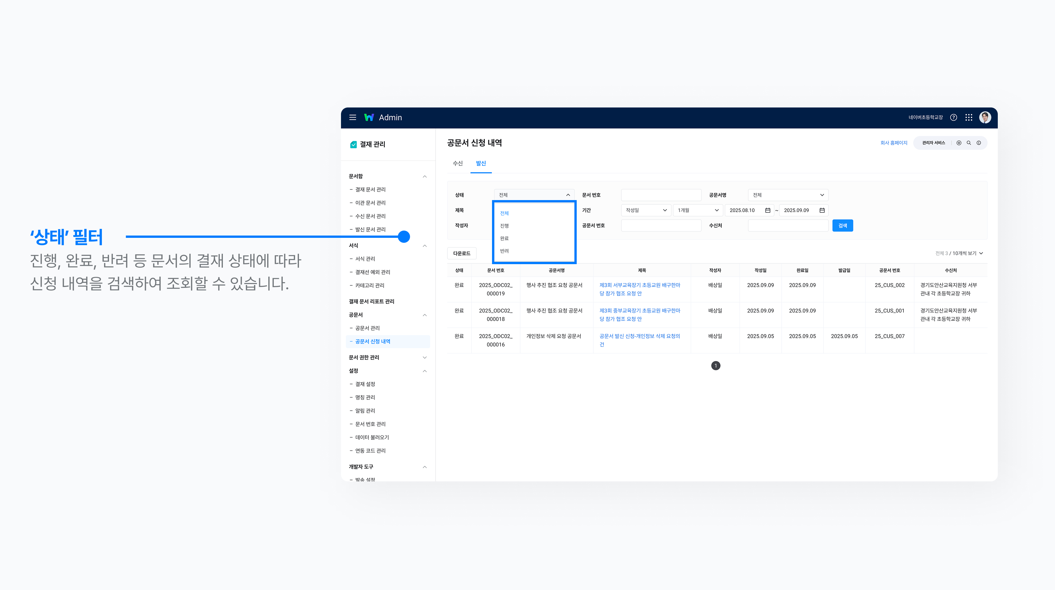Open the apps grid launcher icon

[969, 117]
